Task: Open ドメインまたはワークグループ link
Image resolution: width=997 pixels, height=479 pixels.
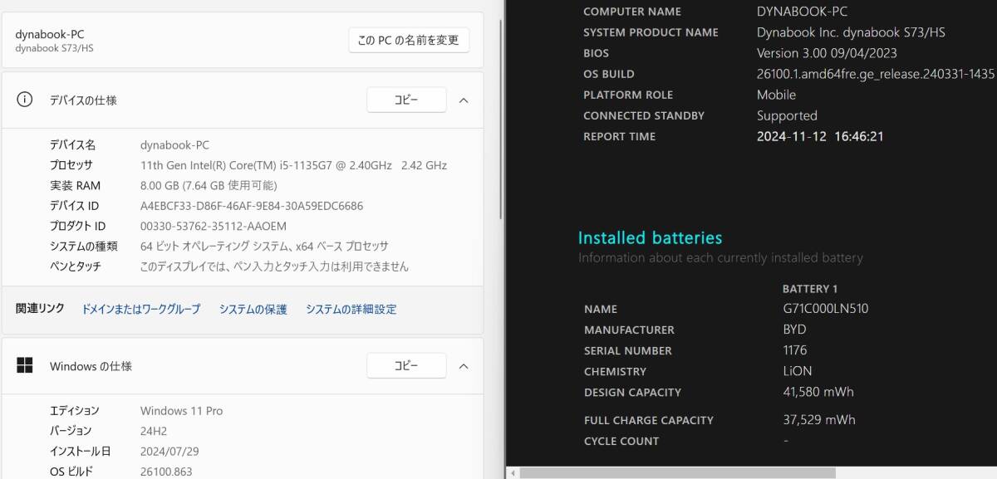Action: 141,309
